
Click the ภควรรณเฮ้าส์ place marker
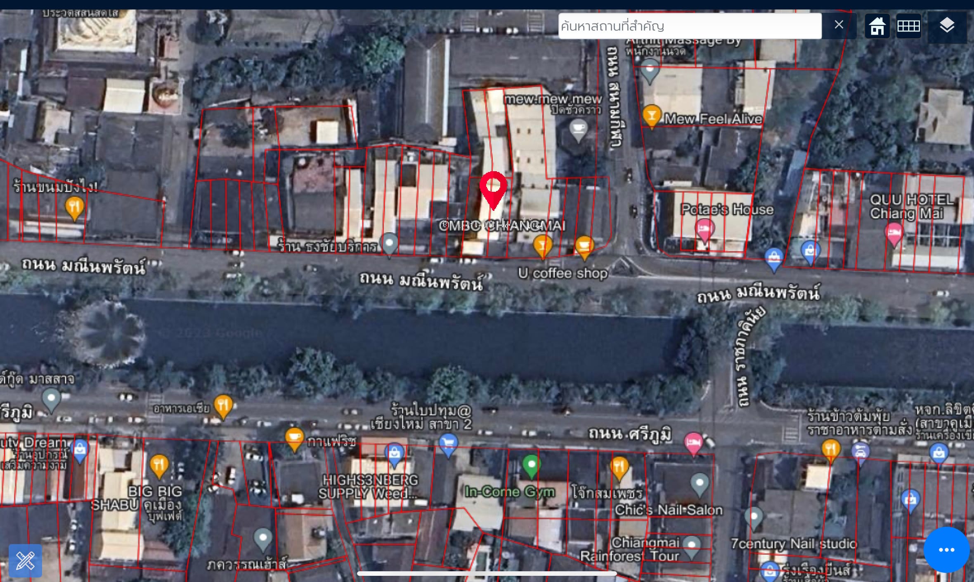tap(263, 540)
